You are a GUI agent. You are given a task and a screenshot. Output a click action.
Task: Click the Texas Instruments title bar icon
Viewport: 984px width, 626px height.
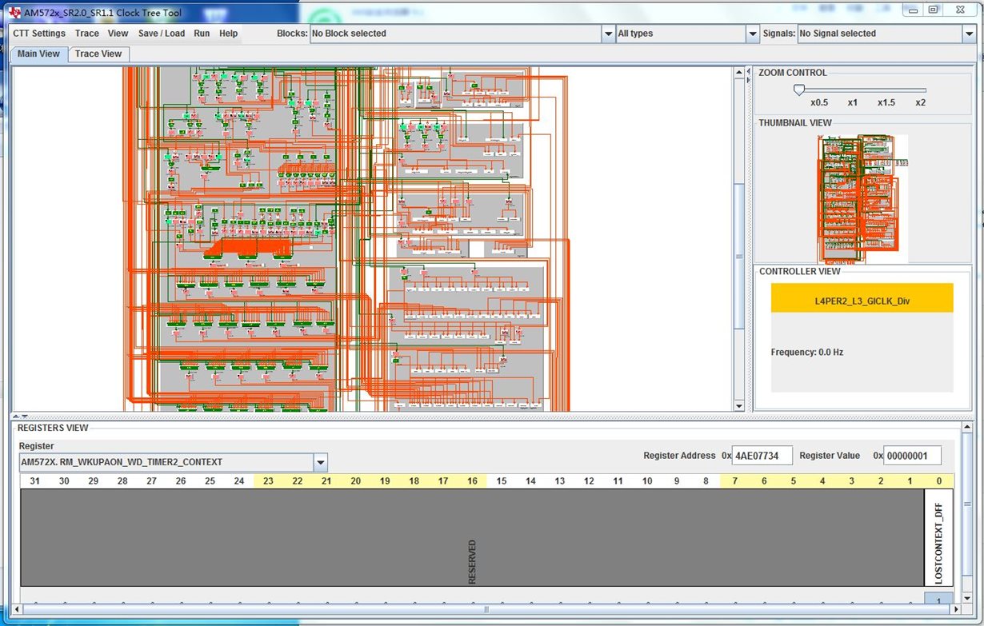point(15,12)
